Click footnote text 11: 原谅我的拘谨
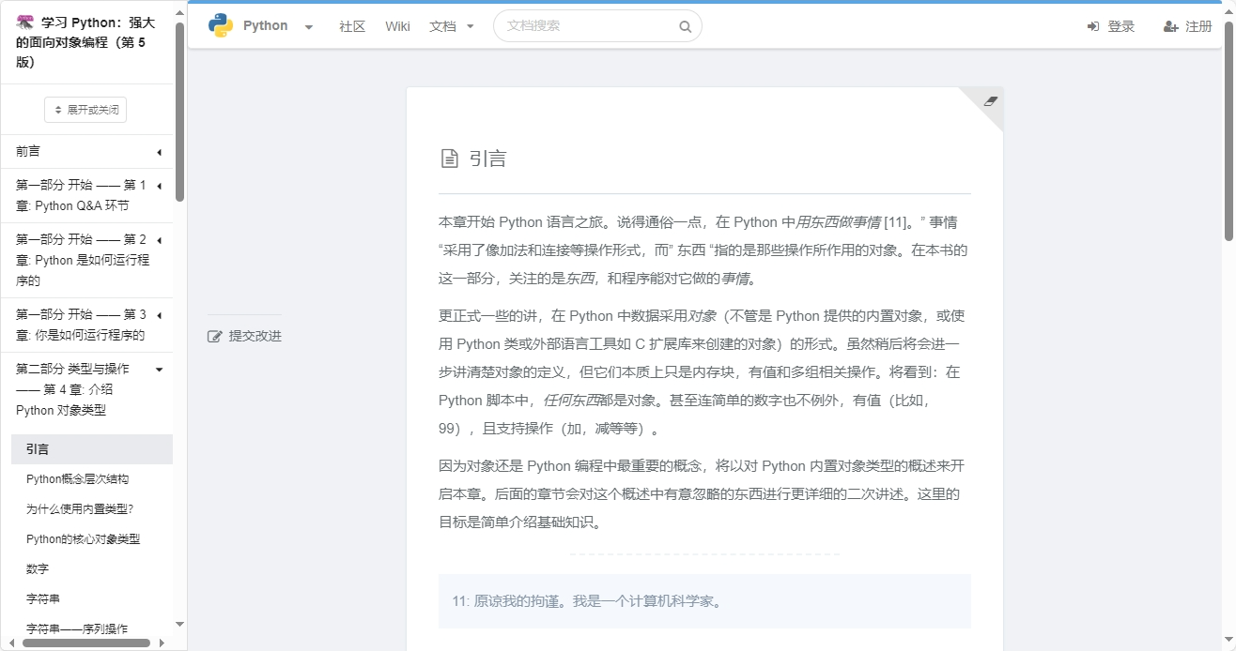Image resolution: width=1236 pixels, height=651 pixels. pos(587,601)
